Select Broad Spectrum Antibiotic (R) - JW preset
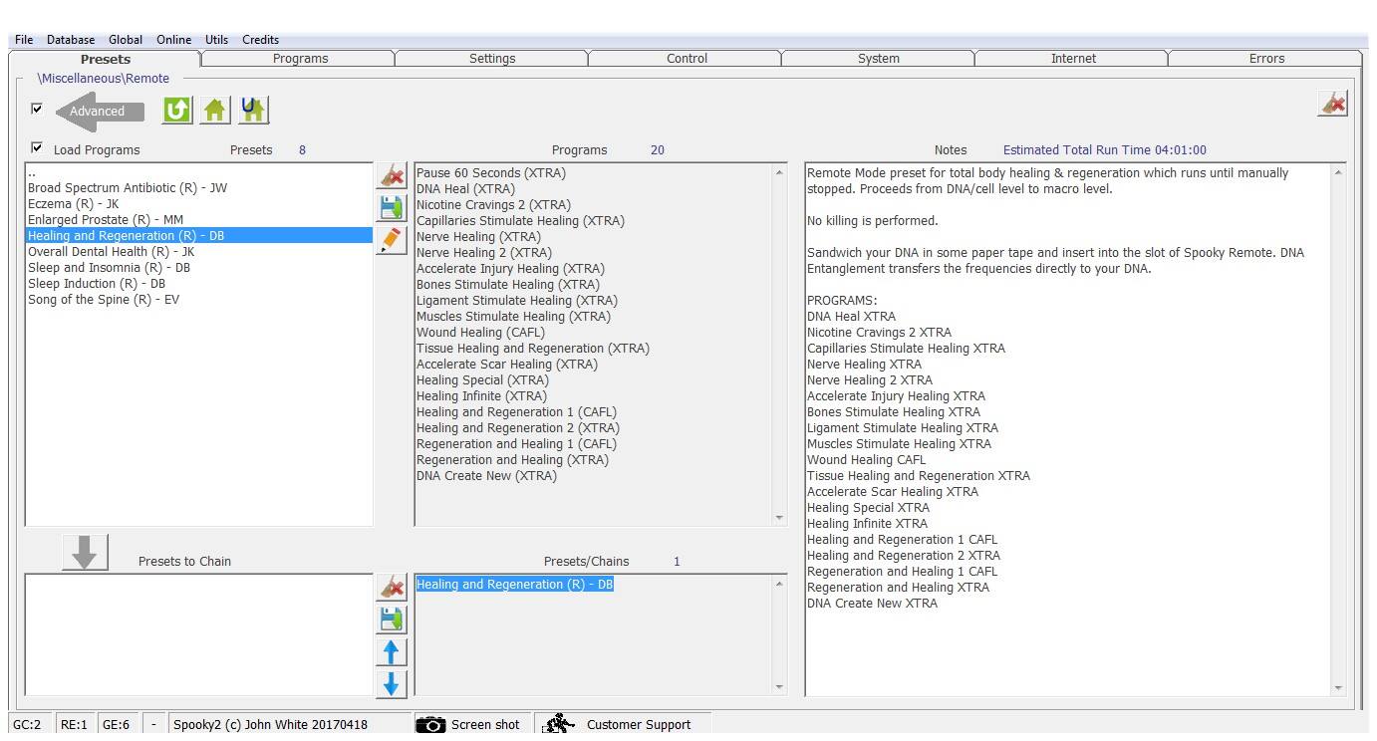This screenshot has width=1377, height=741. pos(198,188)
